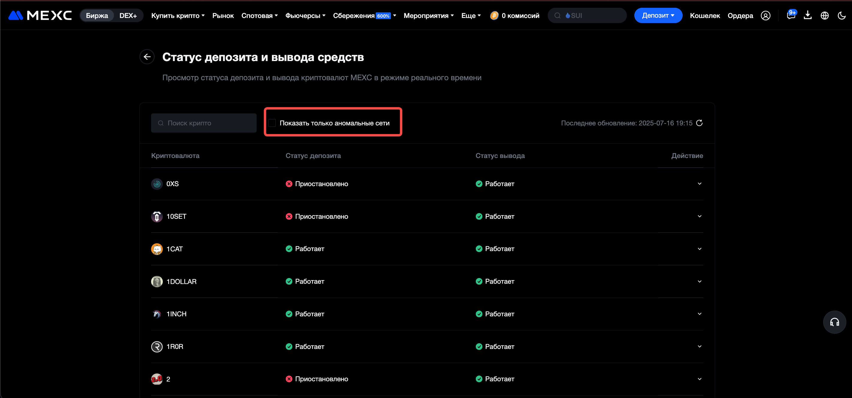Click the Статус депозита column header
The width and height of the screenshot is (852, 398).
(313, 156)
